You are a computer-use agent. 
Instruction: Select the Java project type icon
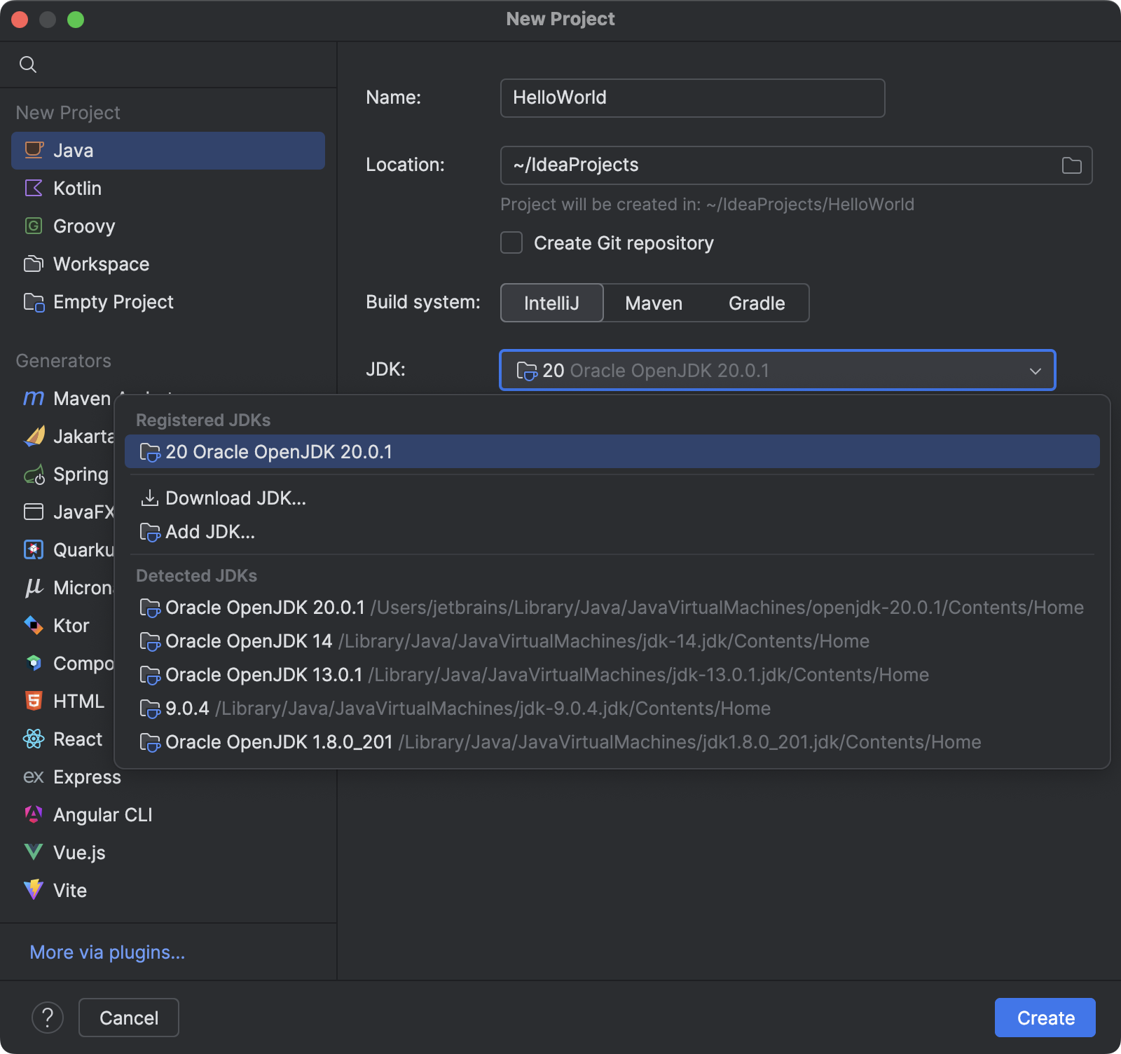pos(33,150)
